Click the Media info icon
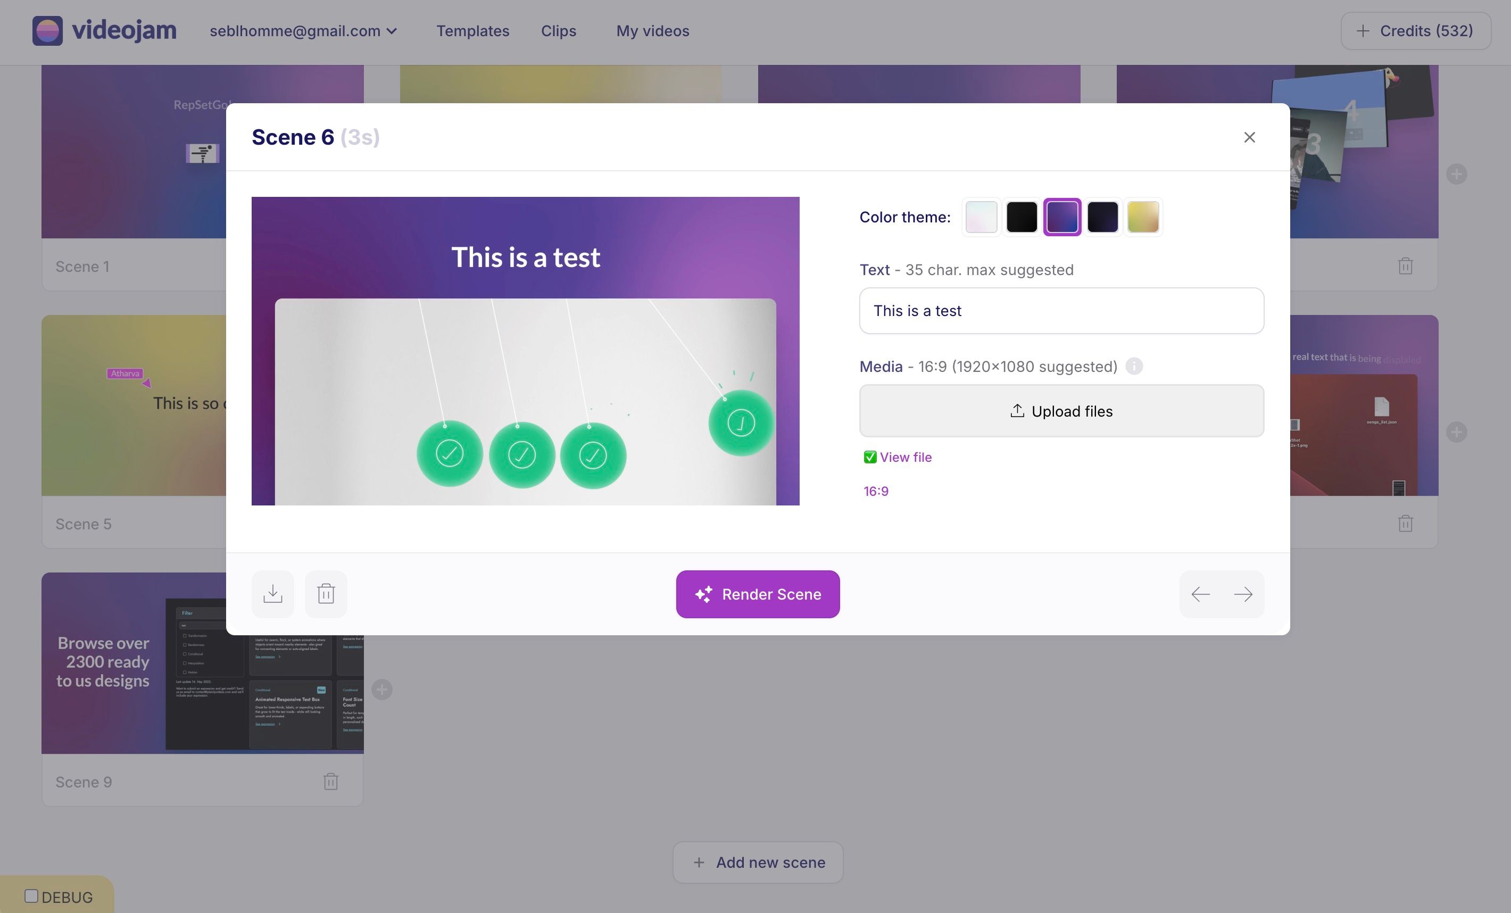This screenshot has height=913, width=1511. tap(1134, 366)
